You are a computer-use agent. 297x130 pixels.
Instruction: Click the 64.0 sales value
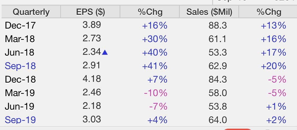coord(218,120)
